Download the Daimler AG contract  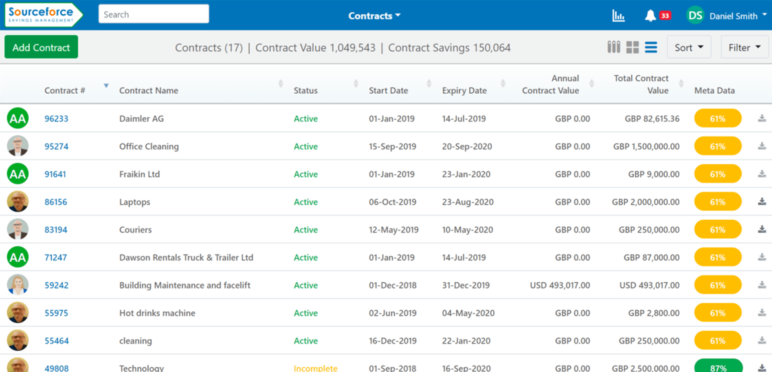pos(761,119)
